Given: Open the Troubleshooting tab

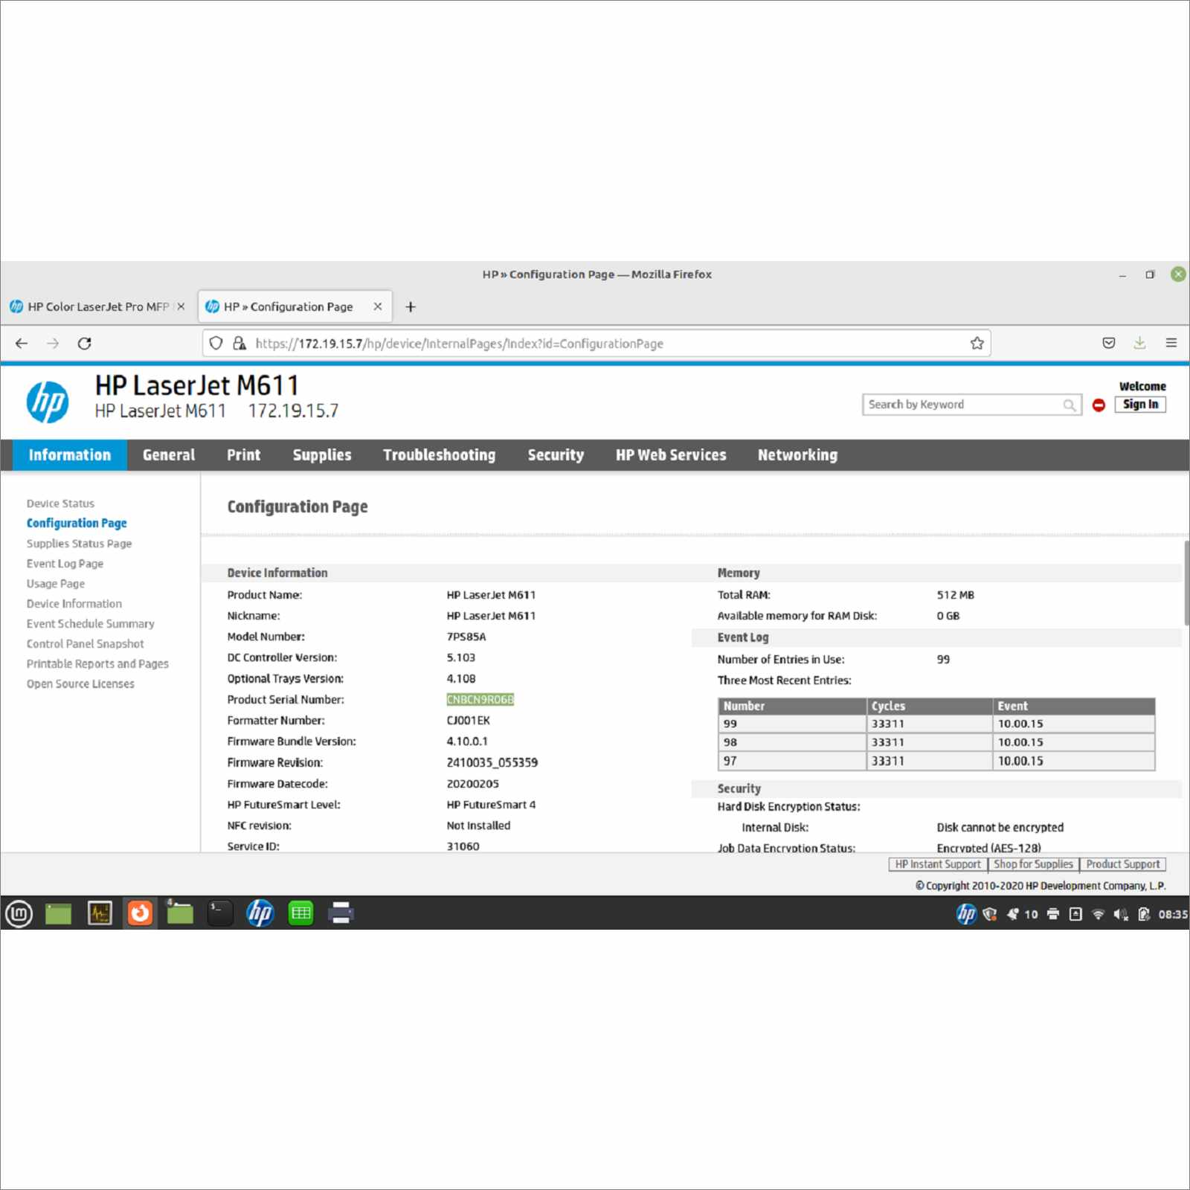Looking at the screenshot, I should point(440,455).
